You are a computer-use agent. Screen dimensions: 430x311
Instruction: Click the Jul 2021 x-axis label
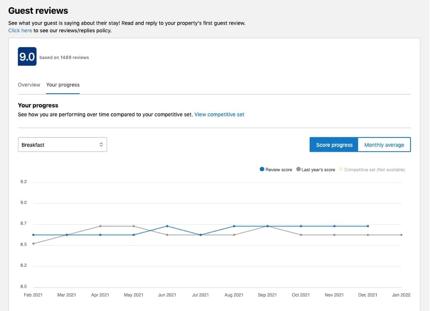[200, 295]
